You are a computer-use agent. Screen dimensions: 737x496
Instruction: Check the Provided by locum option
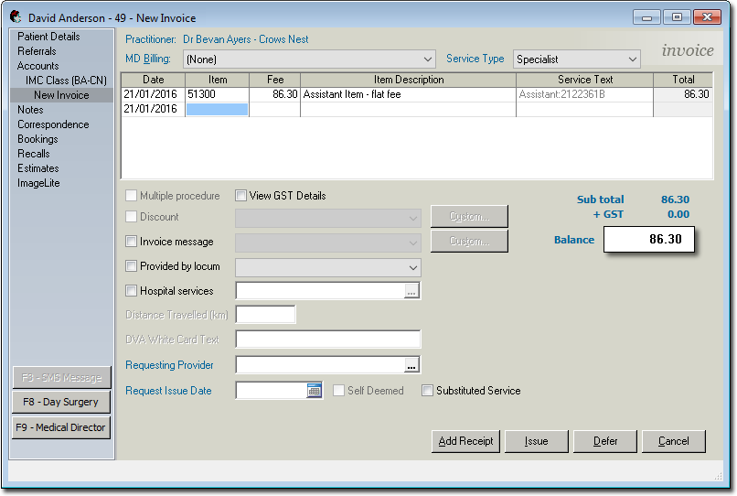click(131, 267)
